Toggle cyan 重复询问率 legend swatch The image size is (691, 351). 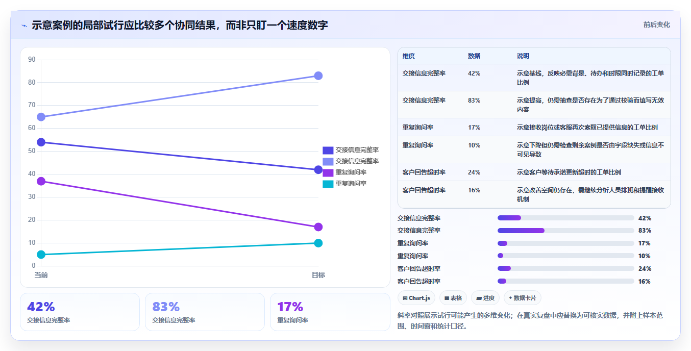328,184
